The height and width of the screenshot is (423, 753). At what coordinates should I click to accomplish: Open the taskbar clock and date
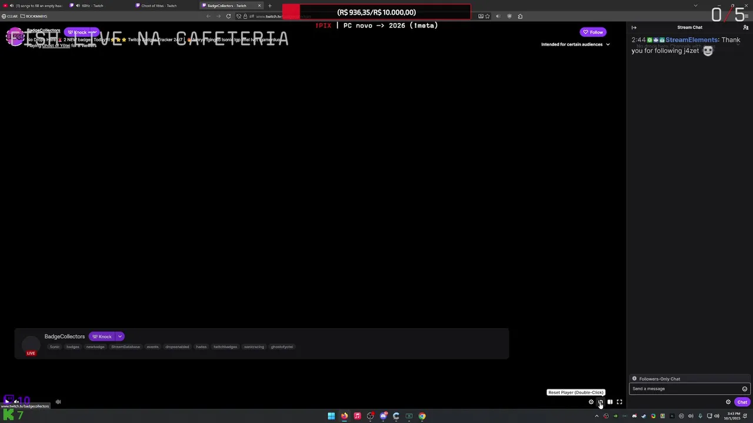click(x=734, y=416)
